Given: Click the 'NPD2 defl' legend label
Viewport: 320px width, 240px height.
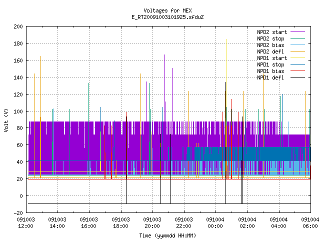Looking at the screenshot, I should [x=270, y=51].
